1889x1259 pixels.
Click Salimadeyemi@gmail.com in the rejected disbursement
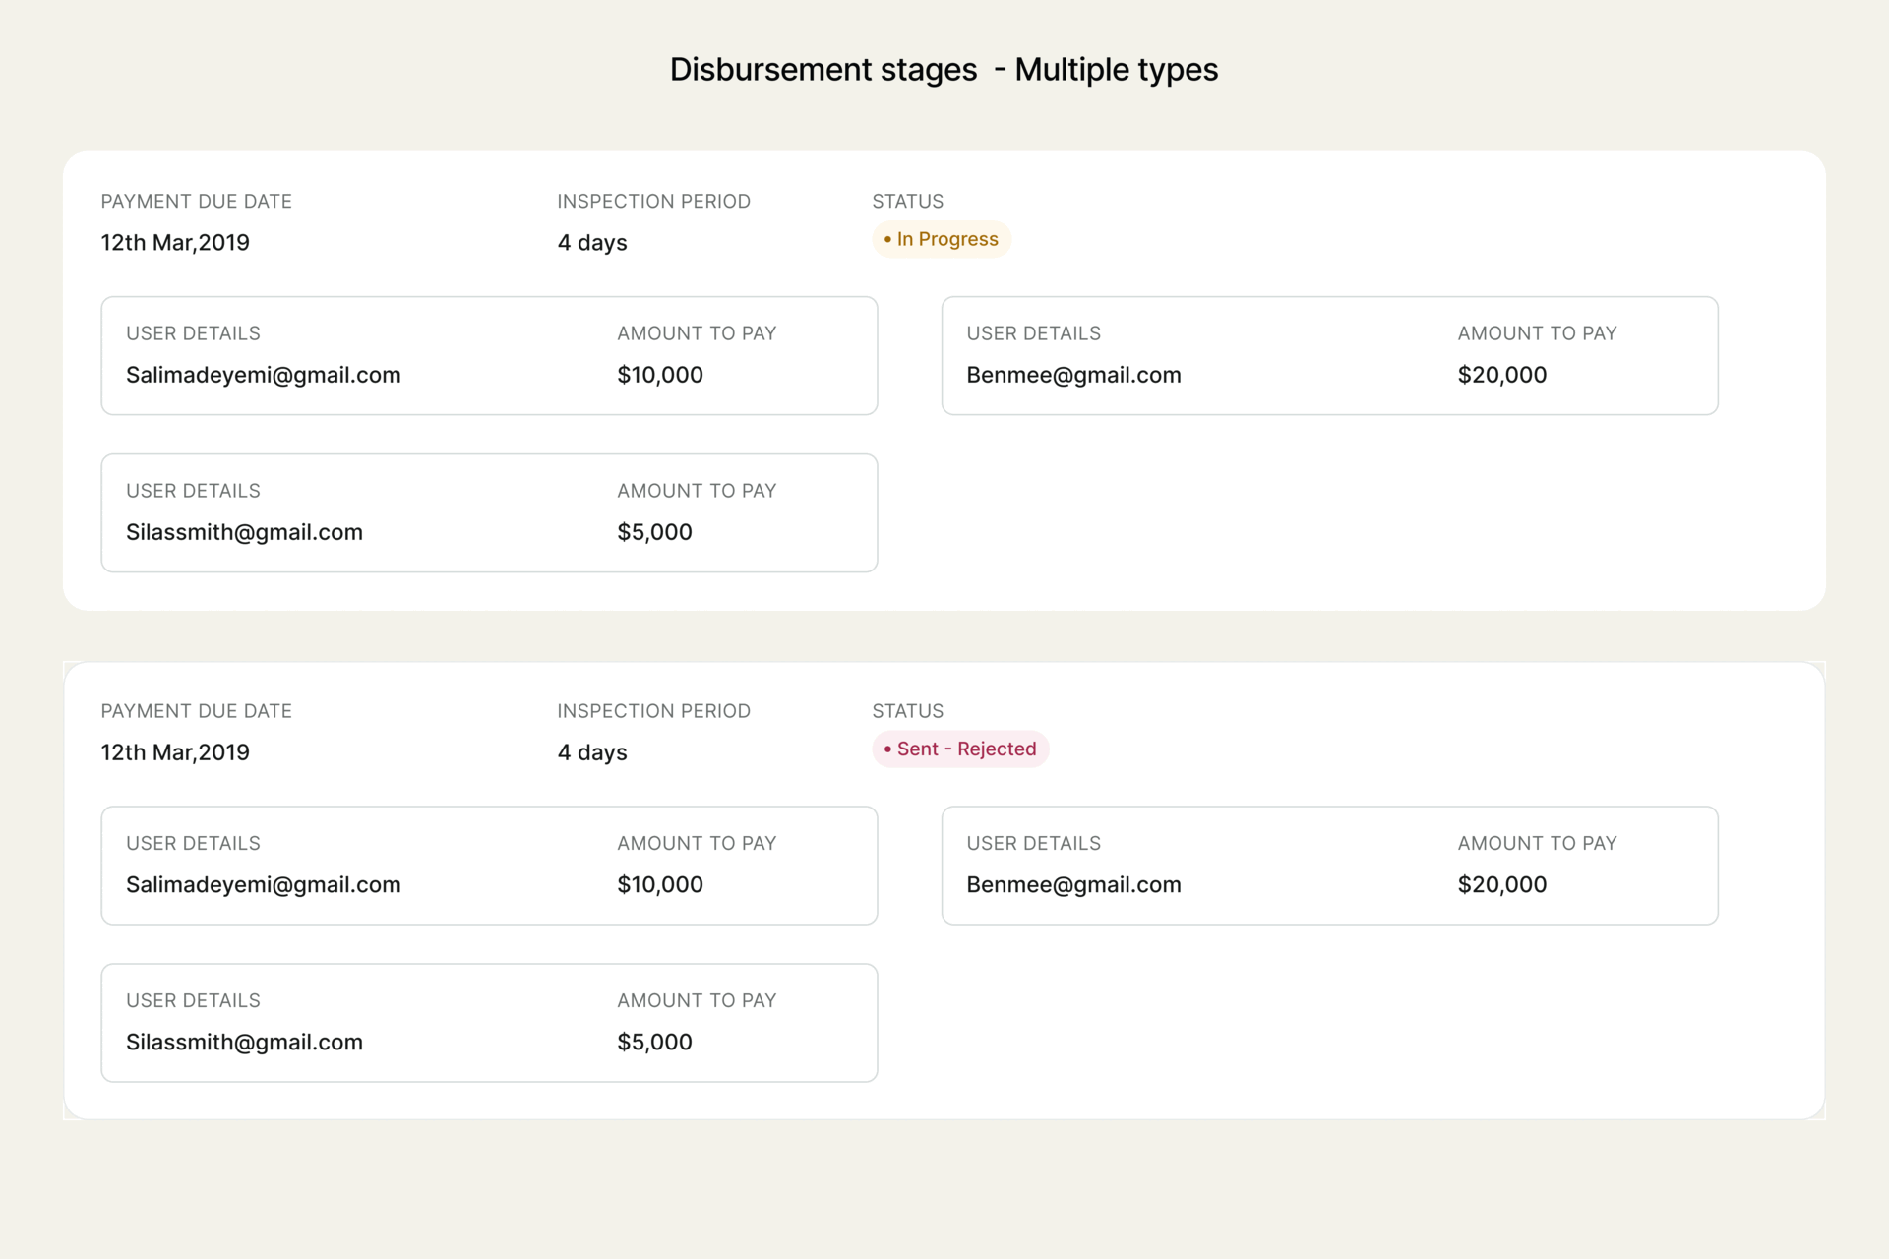(x=264, y=884)
